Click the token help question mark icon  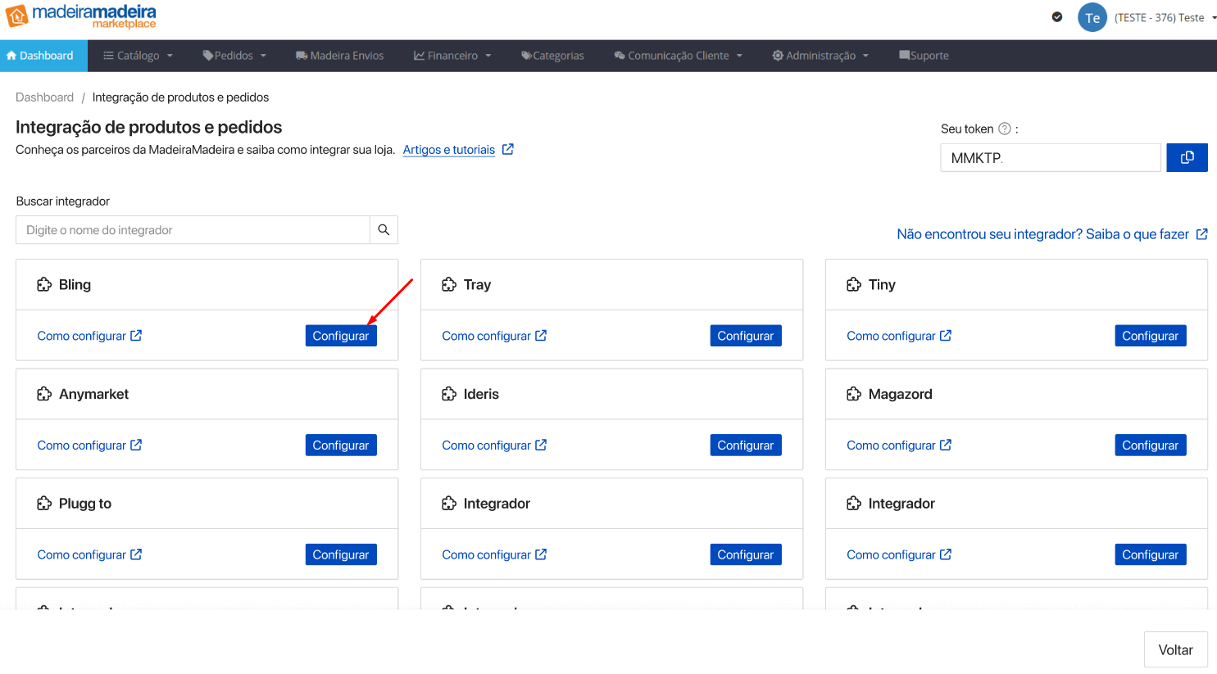pyautogui.click(x=1004, y=129)
